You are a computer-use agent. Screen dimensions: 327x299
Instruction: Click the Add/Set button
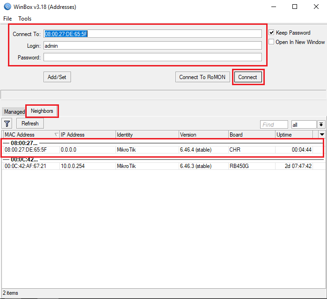coord(57,77)
